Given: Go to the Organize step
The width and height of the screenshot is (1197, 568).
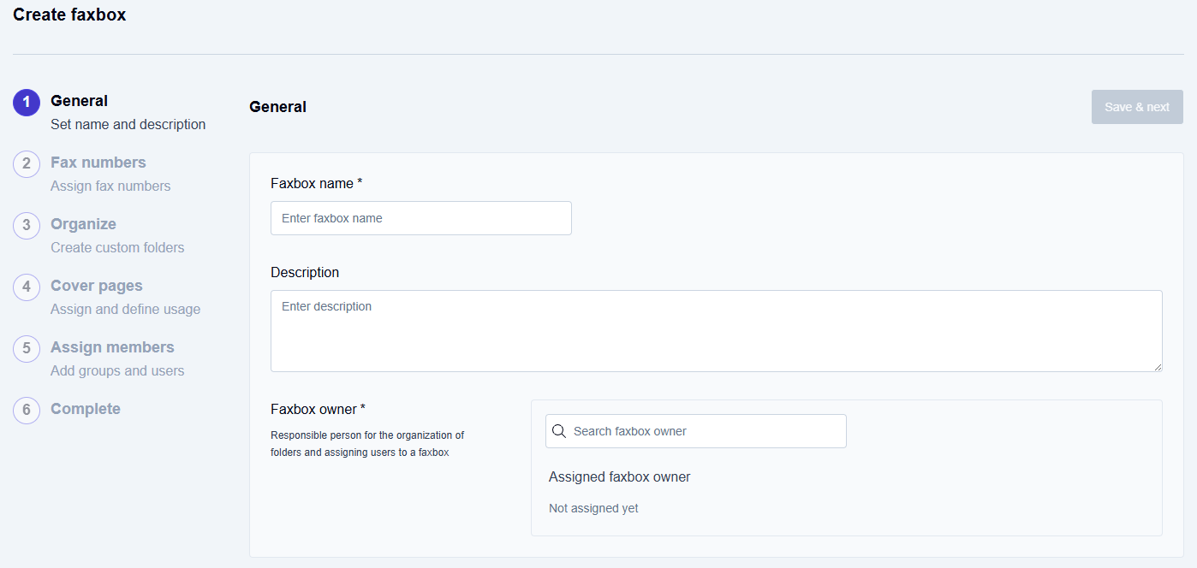Looking at the screenshot, I should [83, 224].
